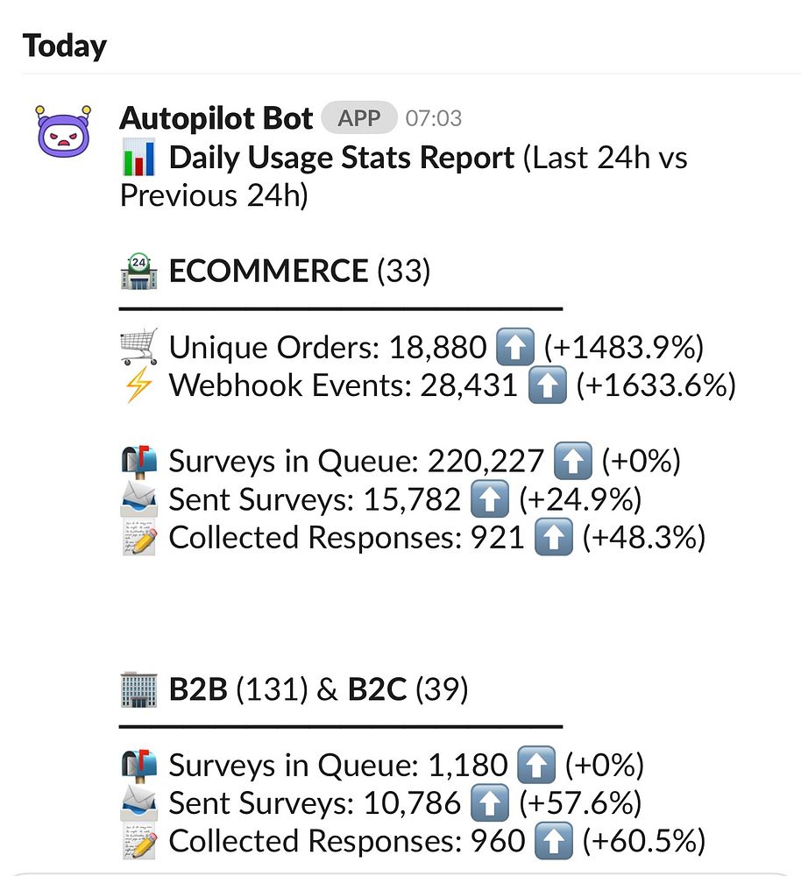Click the Daily Usage Stats Report title
Viewport: 801px width, 876px height.
[342, 158]
